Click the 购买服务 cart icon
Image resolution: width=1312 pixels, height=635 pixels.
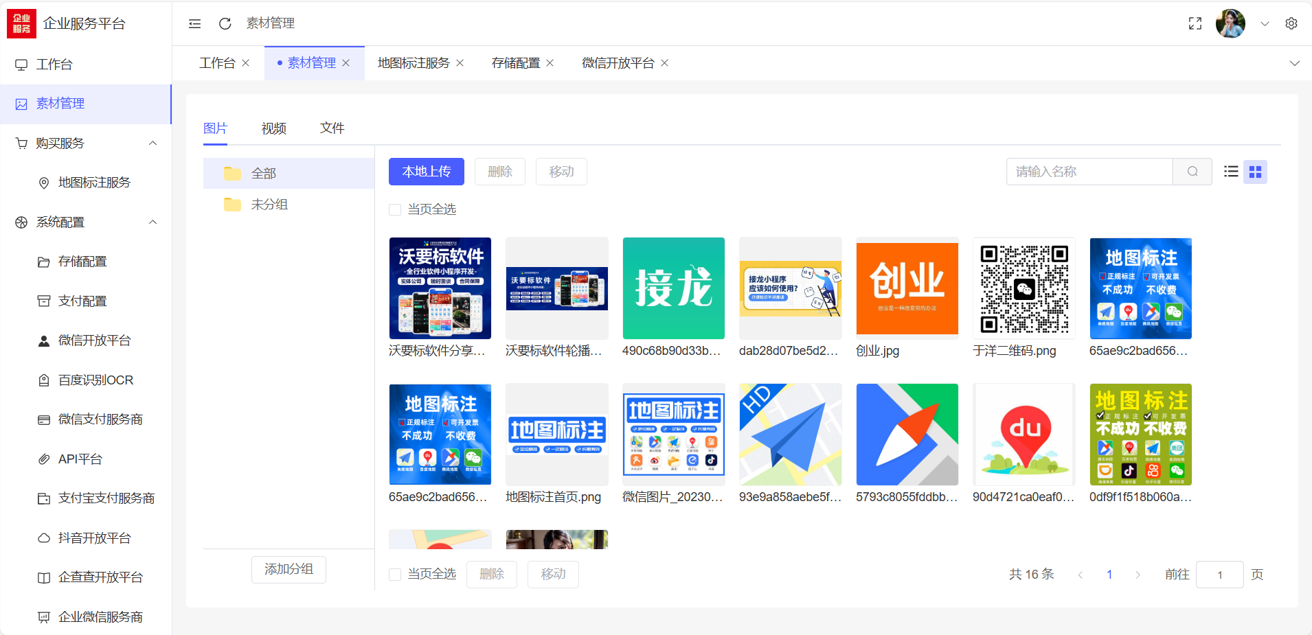(21, 143)
